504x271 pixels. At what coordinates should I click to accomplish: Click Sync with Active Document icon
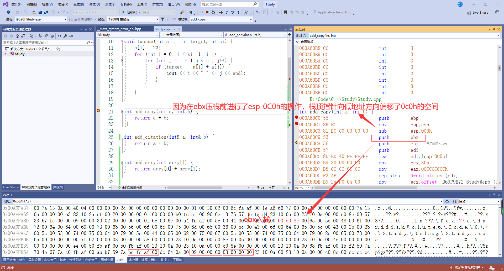point(40,36)
